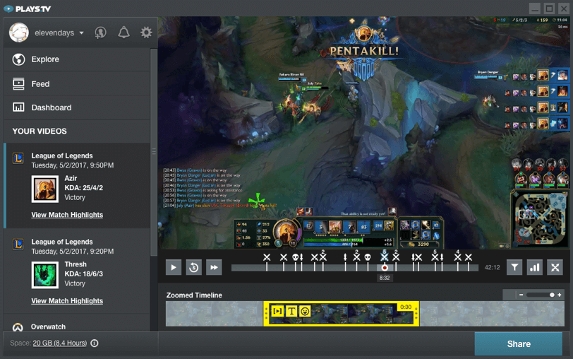Minimize the Plays.tv window
Viewport: 573px width, 359px height.
point(535,8)
